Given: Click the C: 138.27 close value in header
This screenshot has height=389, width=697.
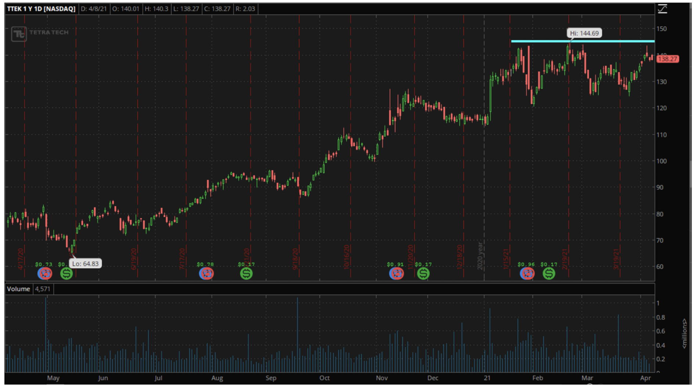Looking at the screenshot, I should tap(217, 8).
